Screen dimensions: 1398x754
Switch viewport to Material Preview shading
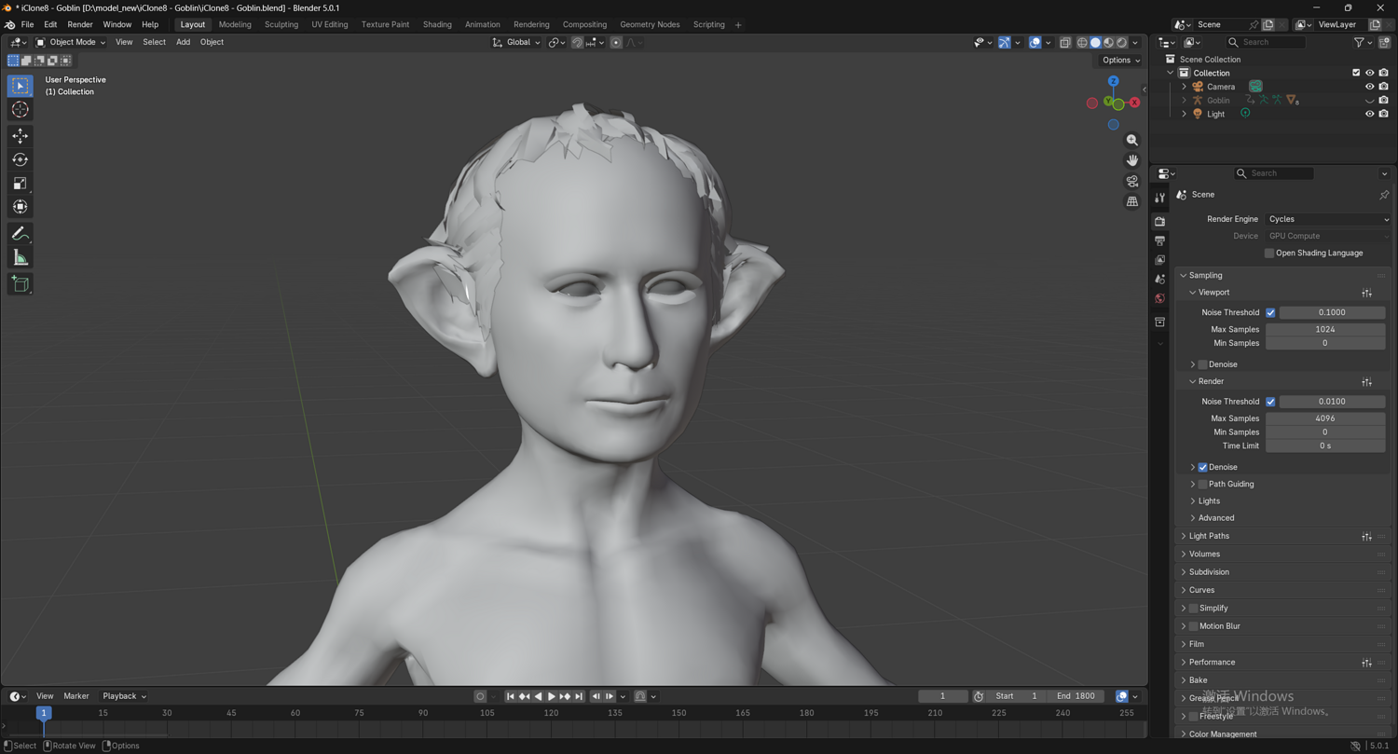(x=1108, y=42)
